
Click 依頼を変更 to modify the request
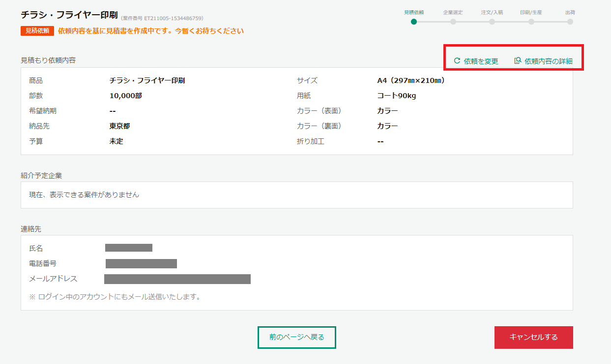point(480,61)
